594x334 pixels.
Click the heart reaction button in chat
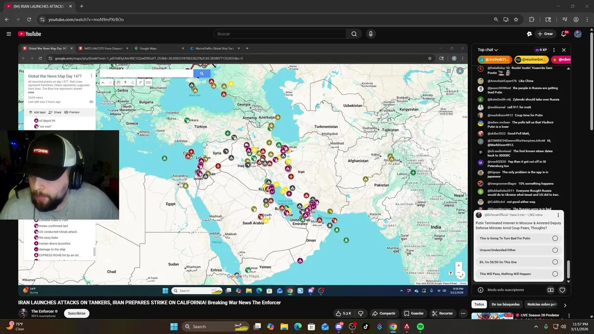click(562, 290)
